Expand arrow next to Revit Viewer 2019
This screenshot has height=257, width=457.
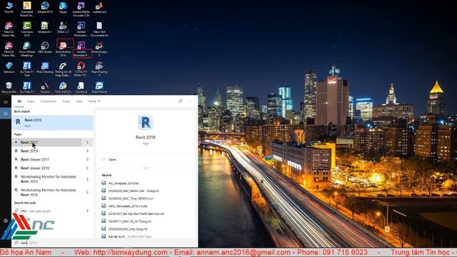pyautogui.click(x=87, y=168)
